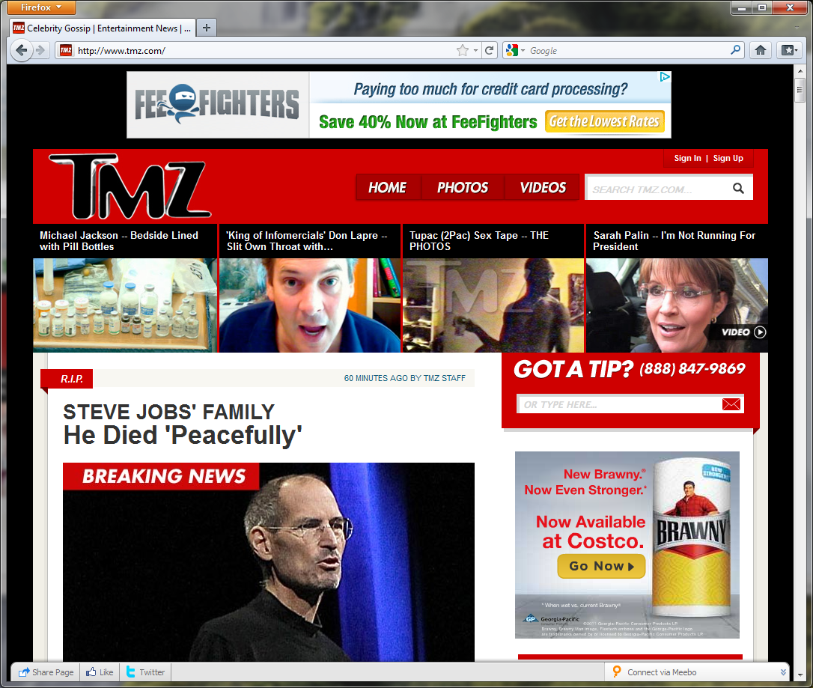Click the Google icon in the search bar

513,50
